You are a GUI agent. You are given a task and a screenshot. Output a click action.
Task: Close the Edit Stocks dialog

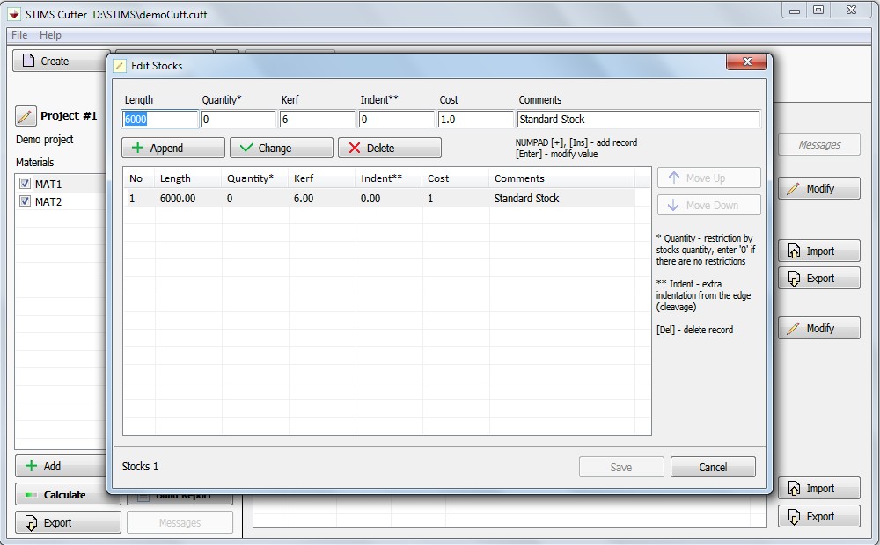746,62
